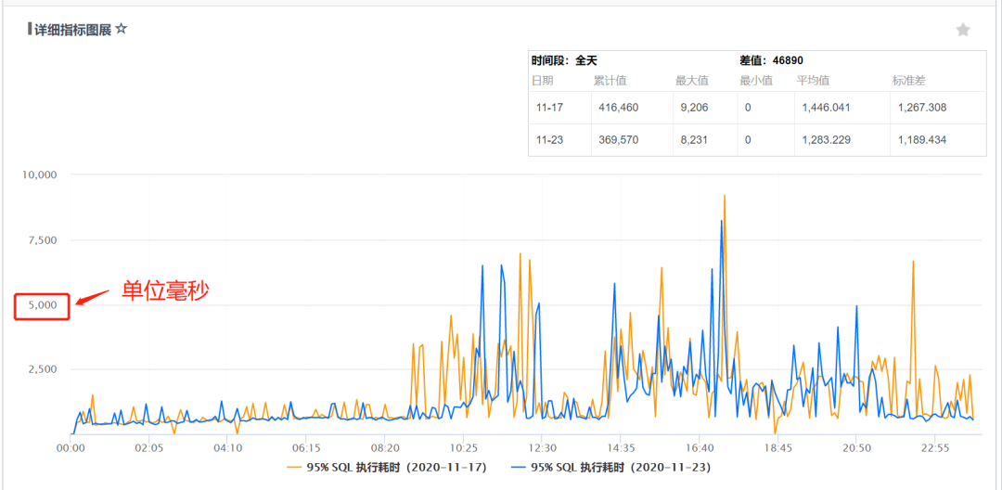1002x490 pixels.
Task: Click cumulative value 416,460
Action: point(619,108)
